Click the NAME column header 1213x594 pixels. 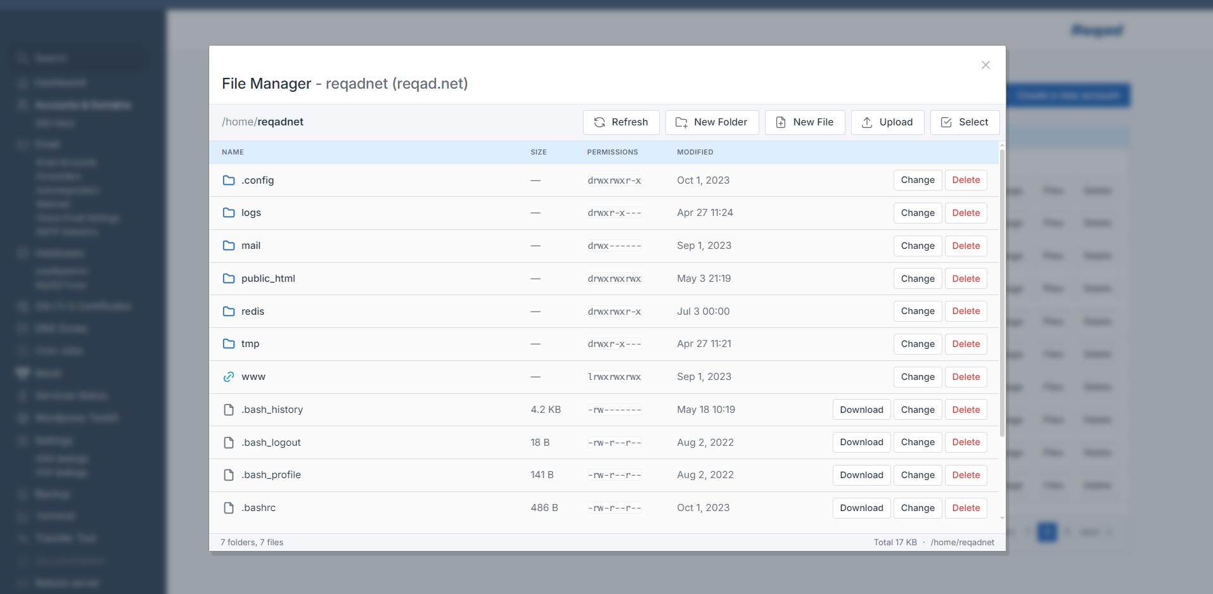pyautogui.click(x=233, y=152)
